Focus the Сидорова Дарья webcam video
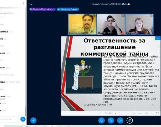The height and width of the screenshot is (127, 161). pyautogui.click(x=140, y=24)
